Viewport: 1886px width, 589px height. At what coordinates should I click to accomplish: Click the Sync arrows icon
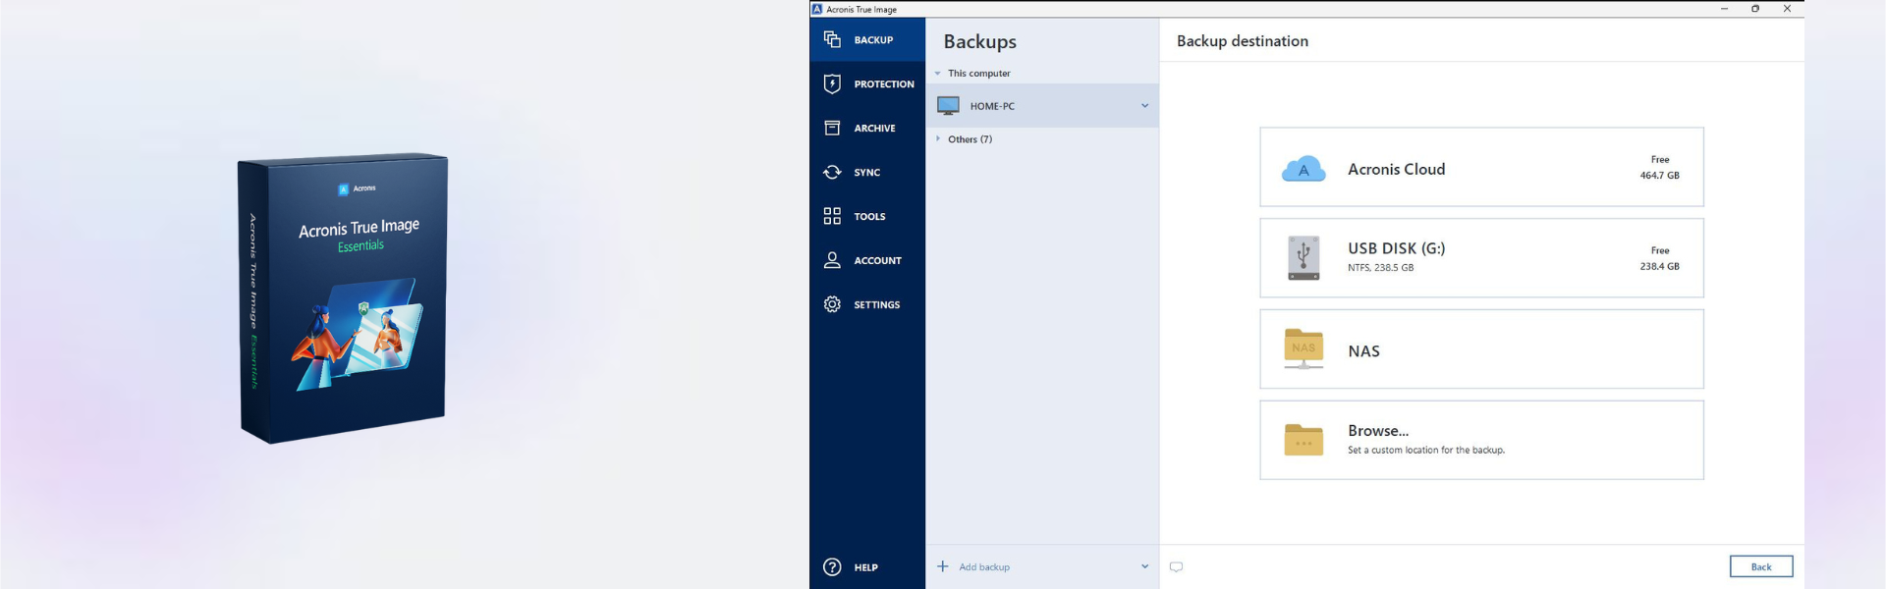[832, 172]
